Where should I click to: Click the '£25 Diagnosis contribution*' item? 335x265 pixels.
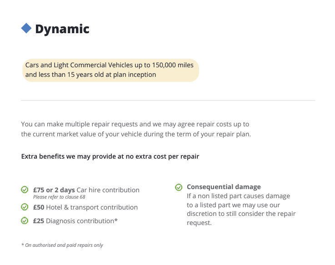click(75, 221)
